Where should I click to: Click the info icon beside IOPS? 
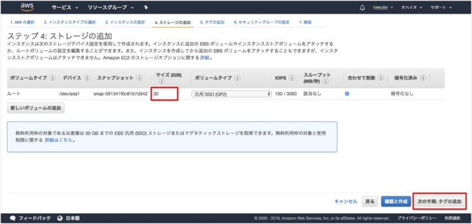(x=291, y=78)
